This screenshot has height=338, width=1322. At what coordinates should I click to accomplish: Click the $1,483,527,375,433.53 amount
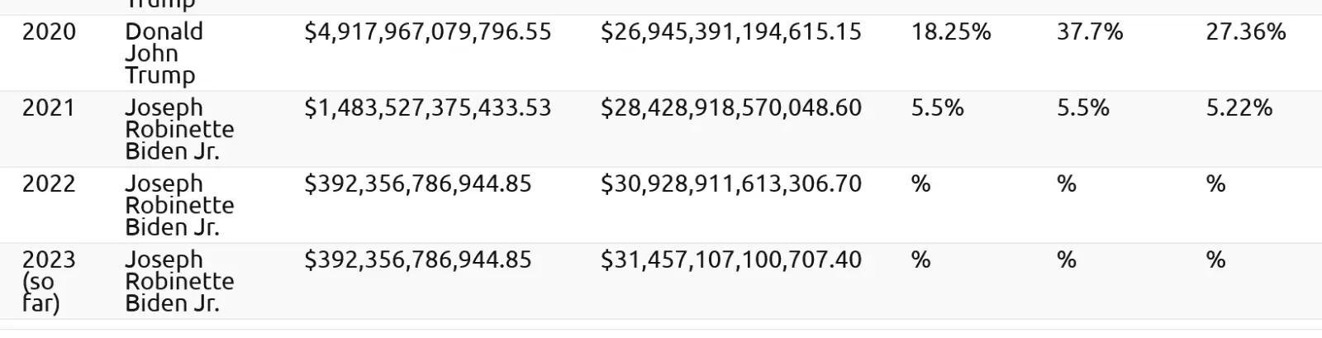[427, 108]
